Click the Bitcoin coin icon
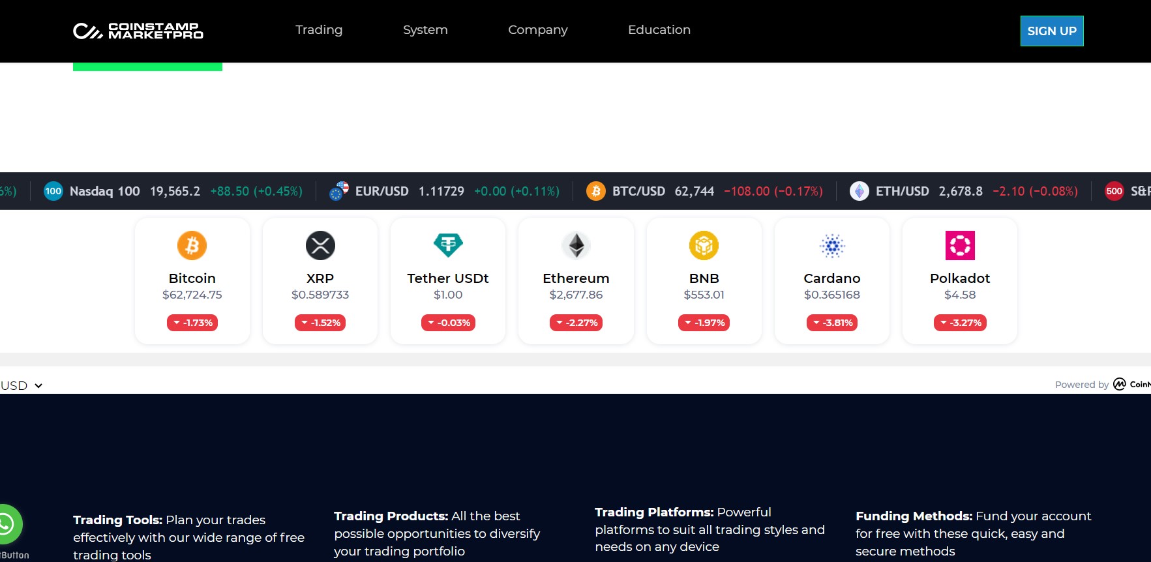The image size is (1151, 562). 192,246
